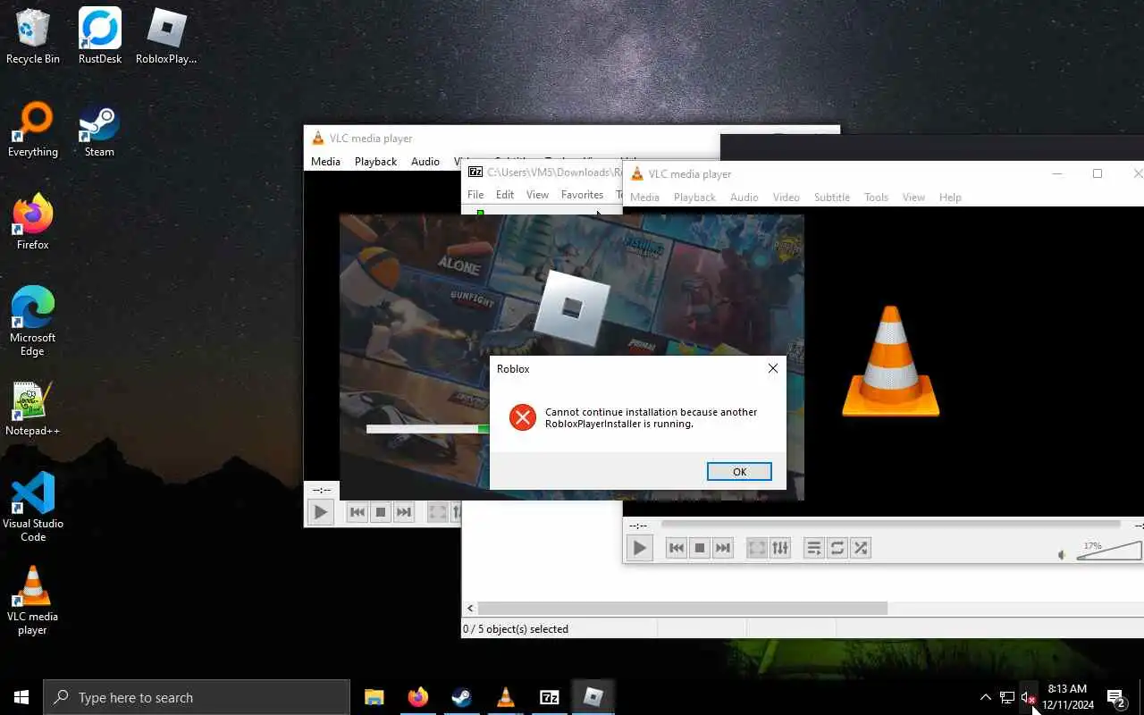Open the Media menu in the front VLC window
The image size is (1144, 715).
[x=644, y=198]
